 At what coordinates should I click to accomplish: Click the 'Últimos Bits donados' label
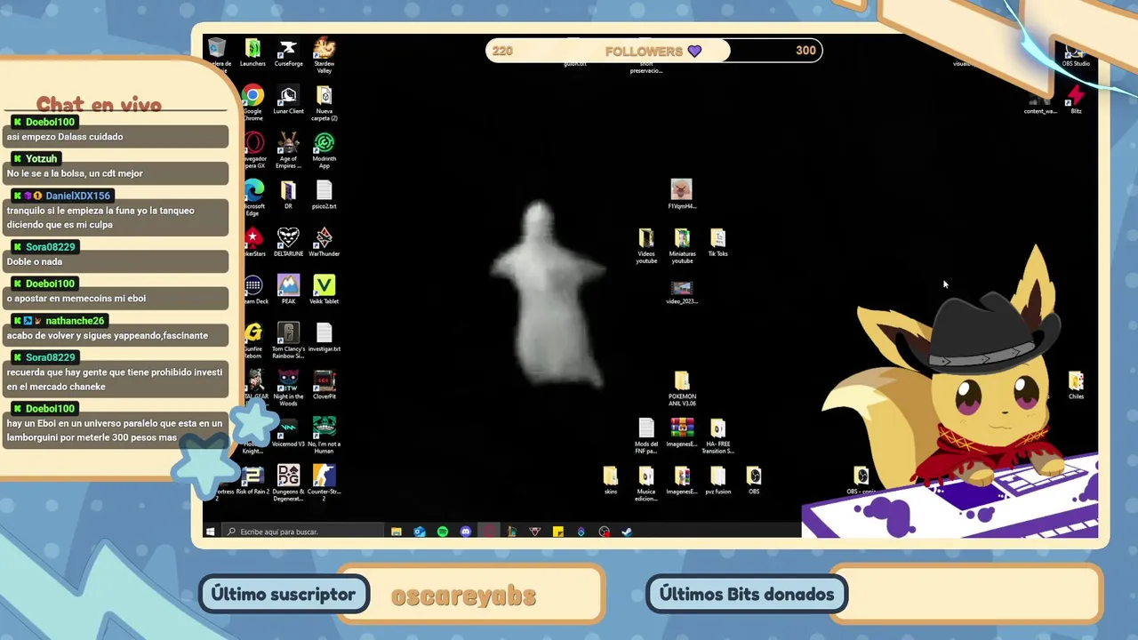(747, 595)
